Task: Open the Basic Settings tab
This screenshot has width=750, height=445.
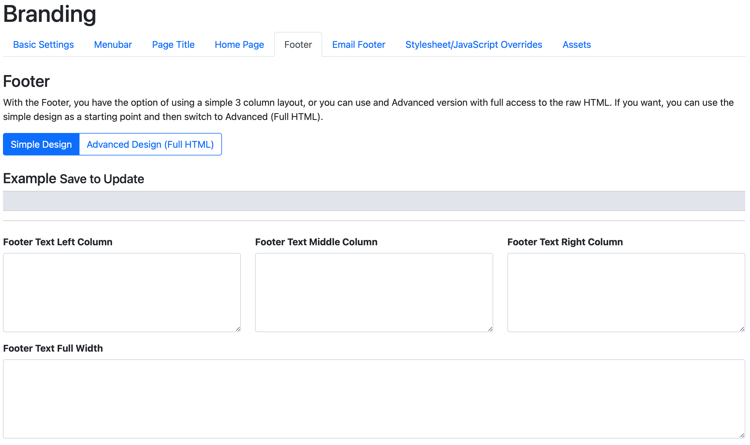Action: click(x=43, y=45)
